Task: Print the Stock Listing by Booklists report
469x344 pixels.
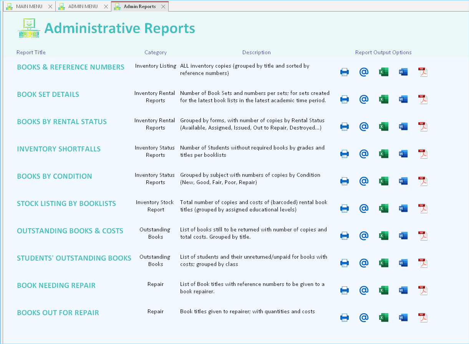Action: click(x=345, y=208)
